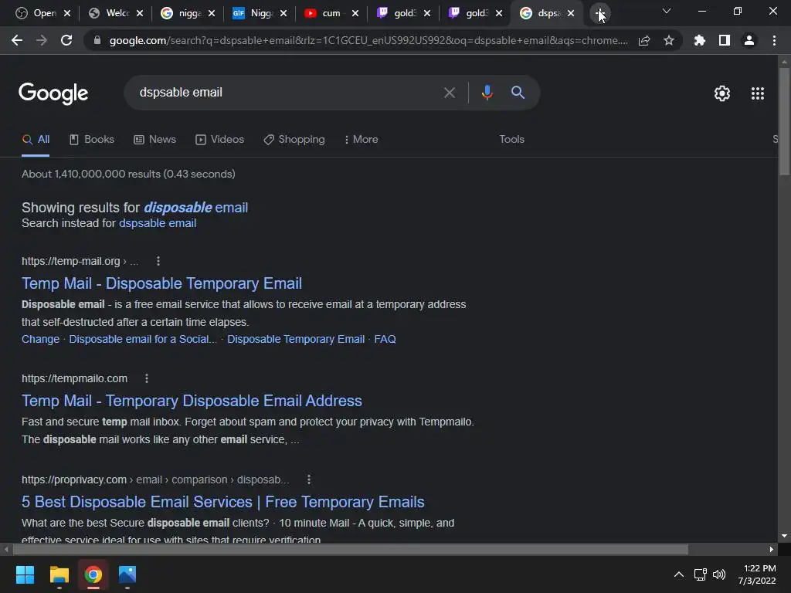Show hidden system tray icons

679,574
